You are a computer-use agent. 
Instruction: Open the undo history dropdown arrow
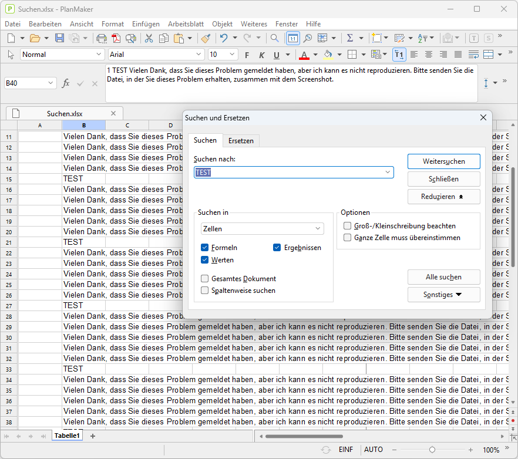[235, 38]
